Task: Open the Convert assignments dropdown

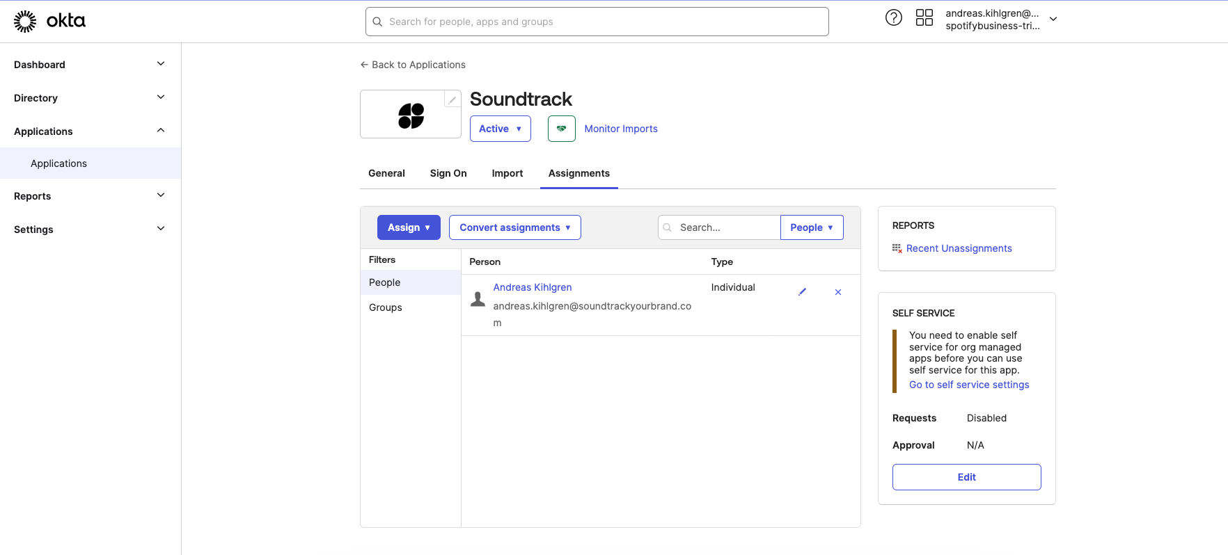Action: pos(515,227)
